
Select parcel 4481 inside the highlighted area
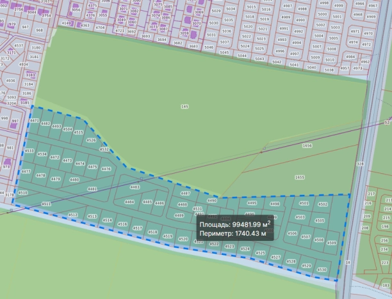coord(92,189)
